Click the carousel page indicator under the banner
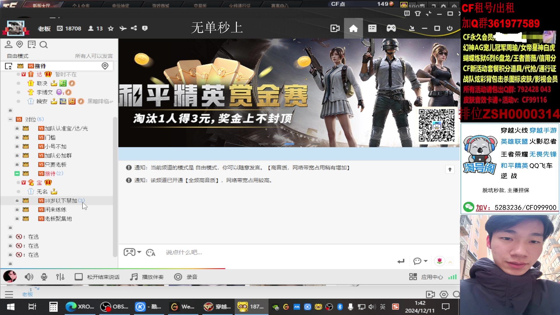This screenshot has height=315, width=560. (x=290, y=144)
